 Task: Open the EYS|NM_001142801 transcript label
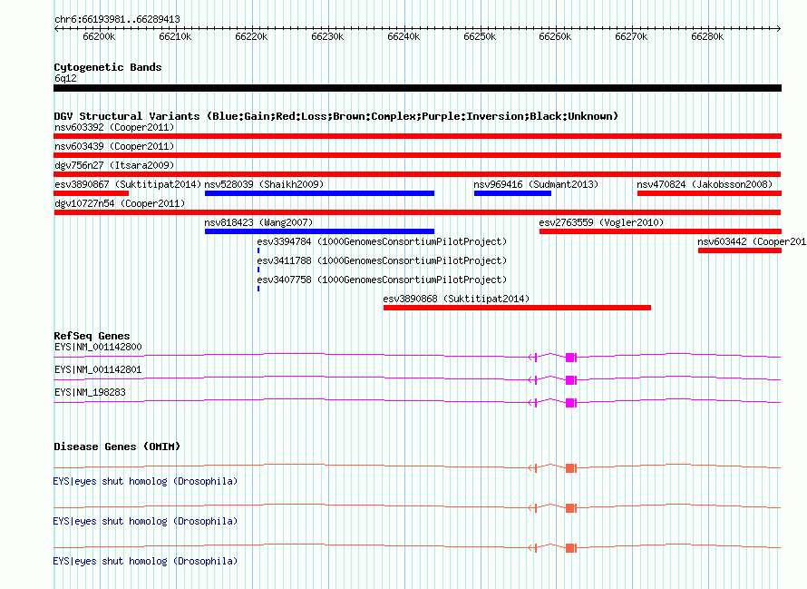[x=98, y=370]
